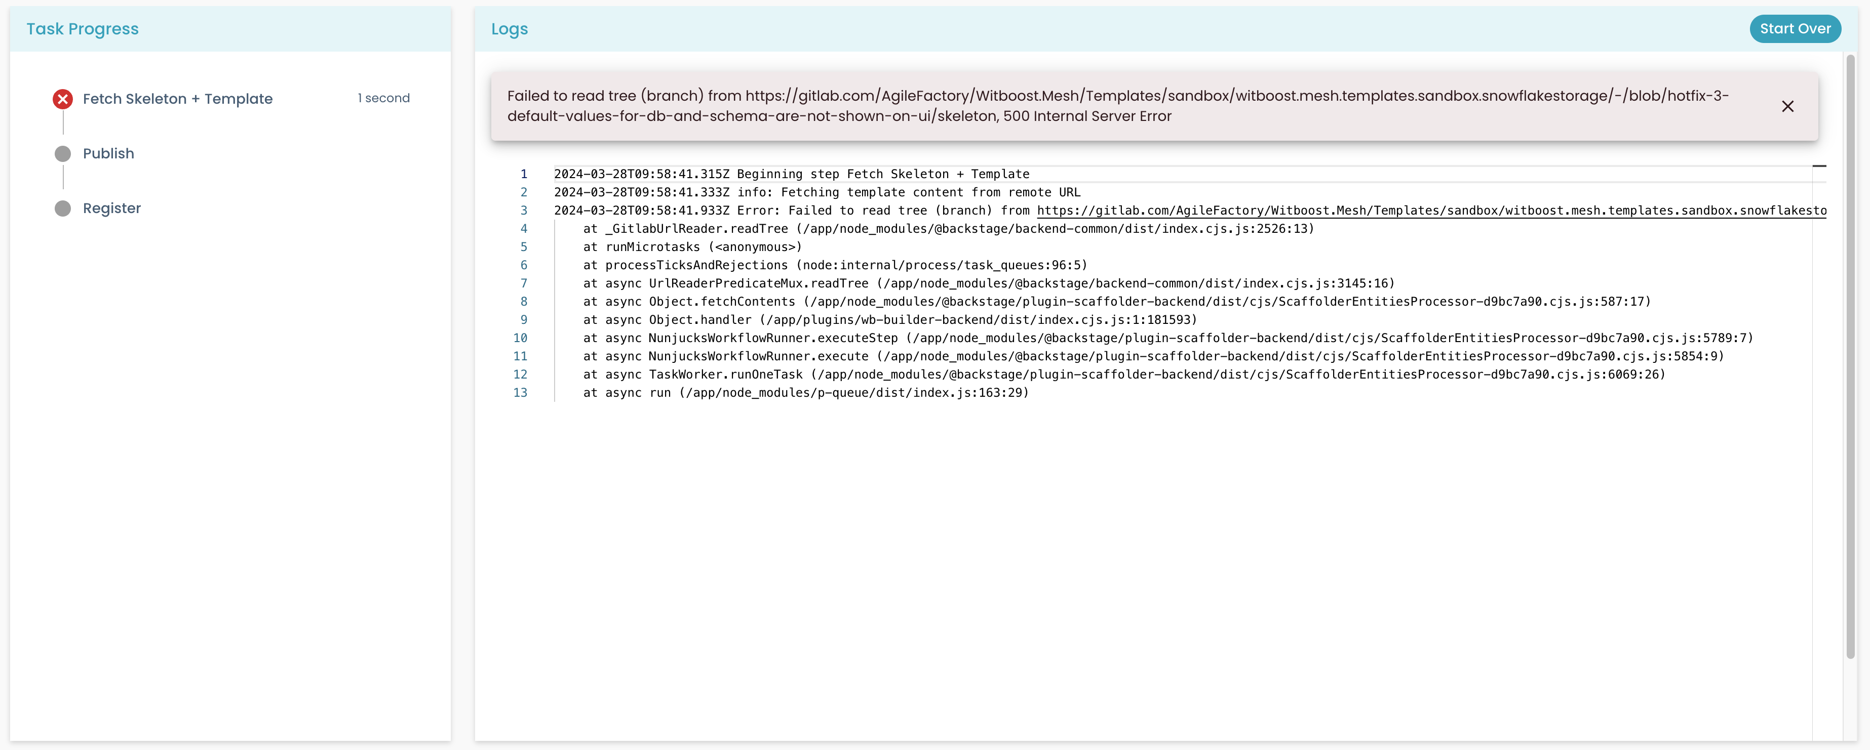Click the '1 second' step duration text

point(383,98)
